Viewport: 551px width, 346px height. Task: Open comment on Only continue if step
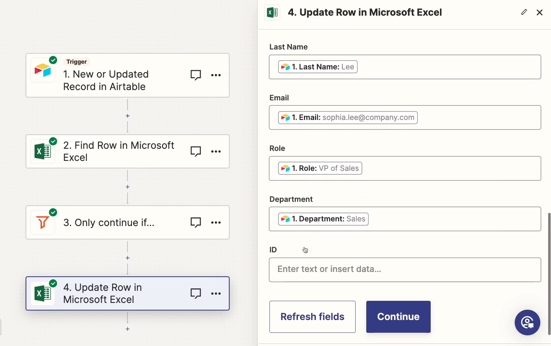(196, 222)
